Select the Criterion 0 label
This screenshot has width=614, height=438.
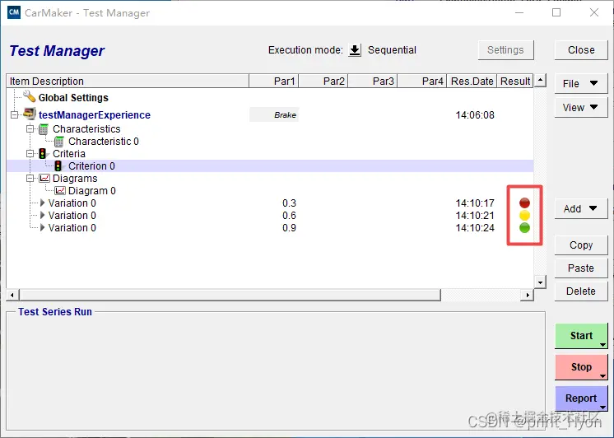tap(91, 166)
